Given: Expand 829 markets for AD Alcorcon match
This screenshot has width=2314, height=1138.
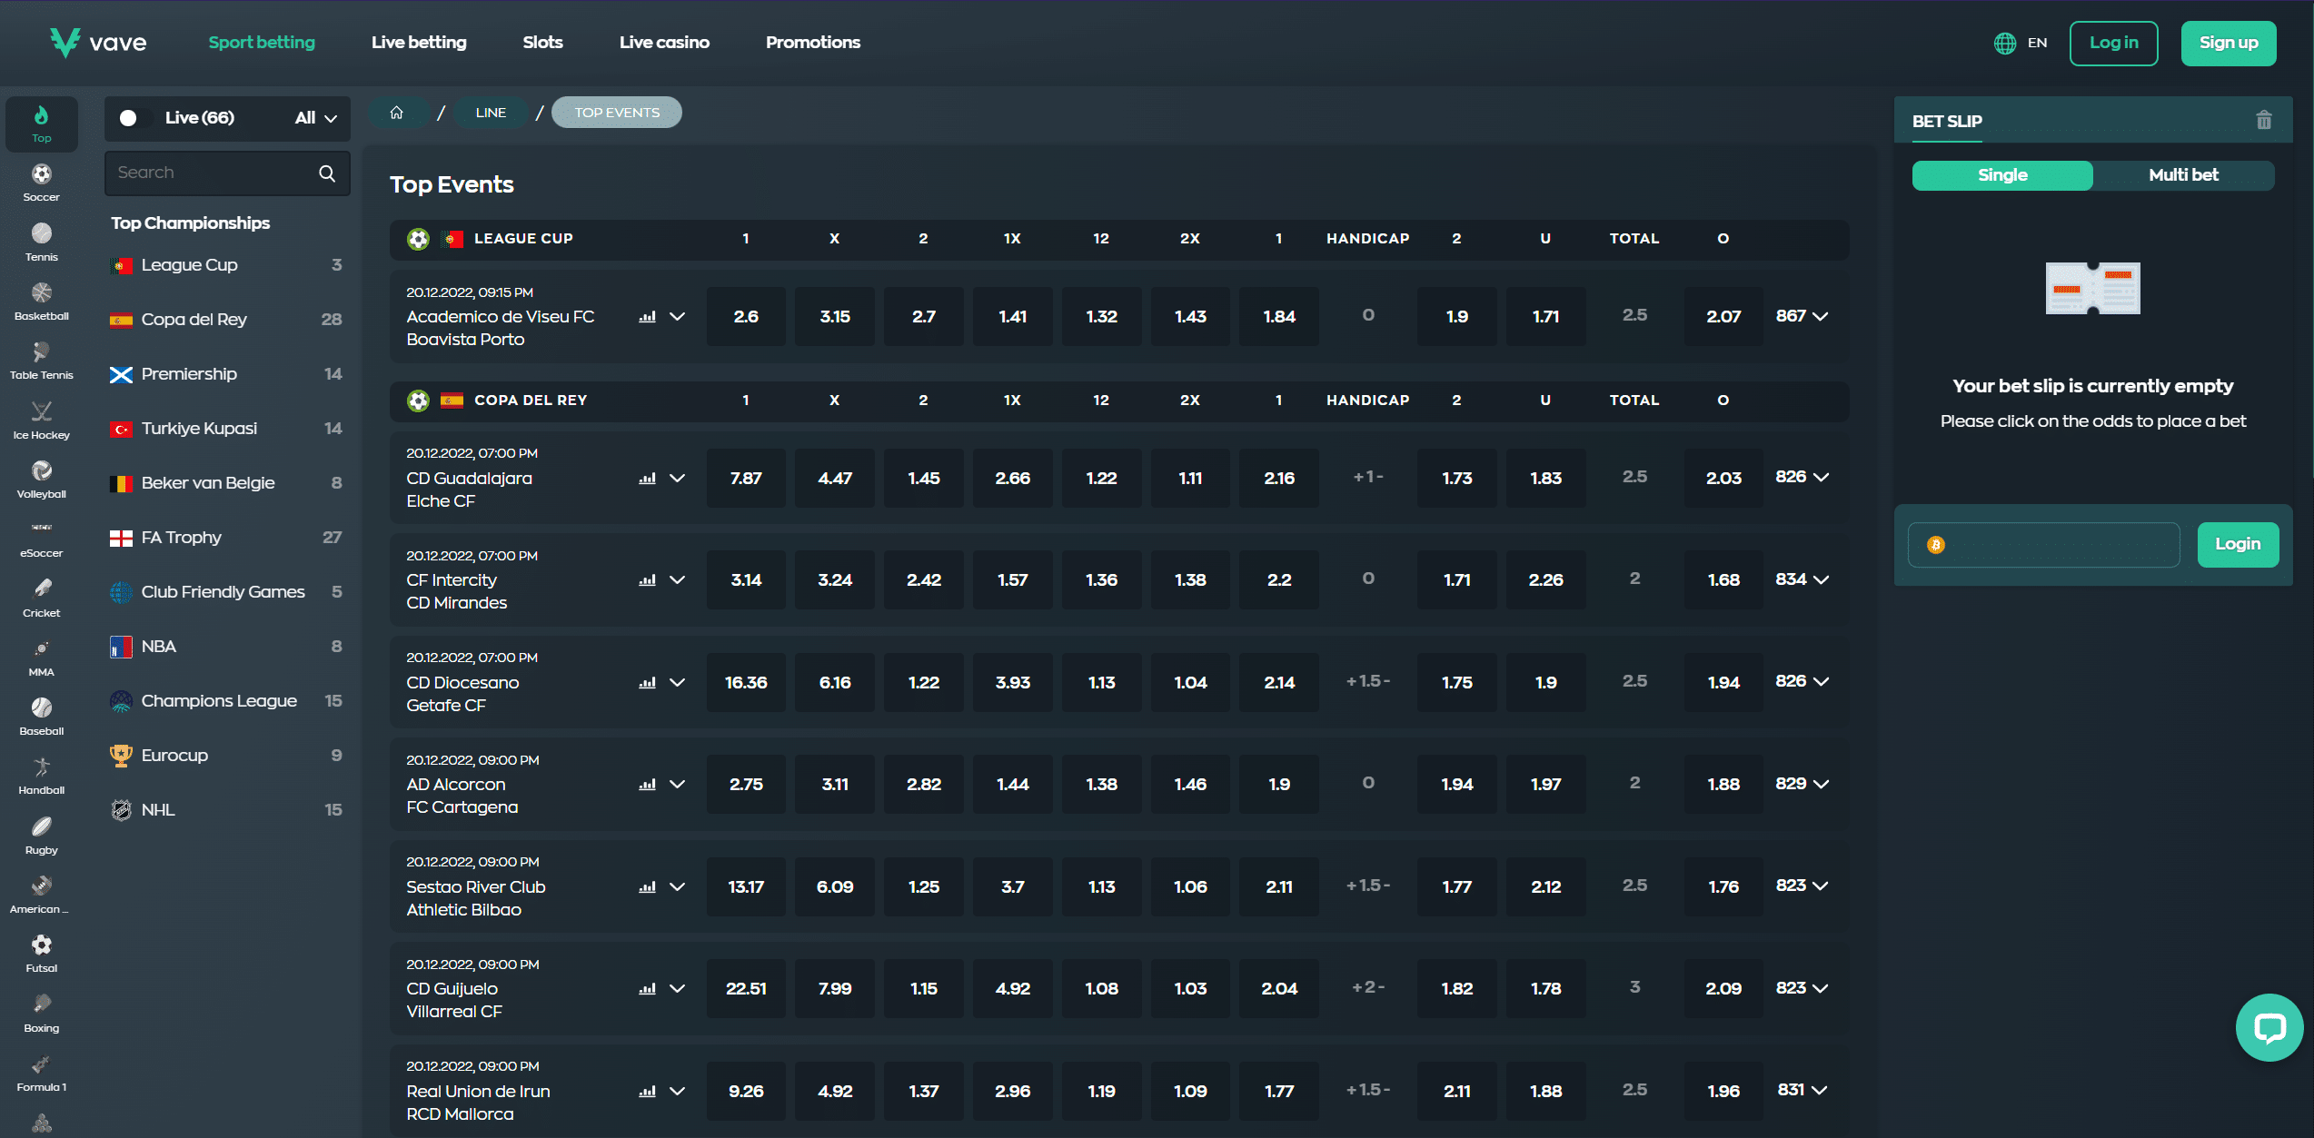Looking at the screenshot, I should tap(1802, 784).
